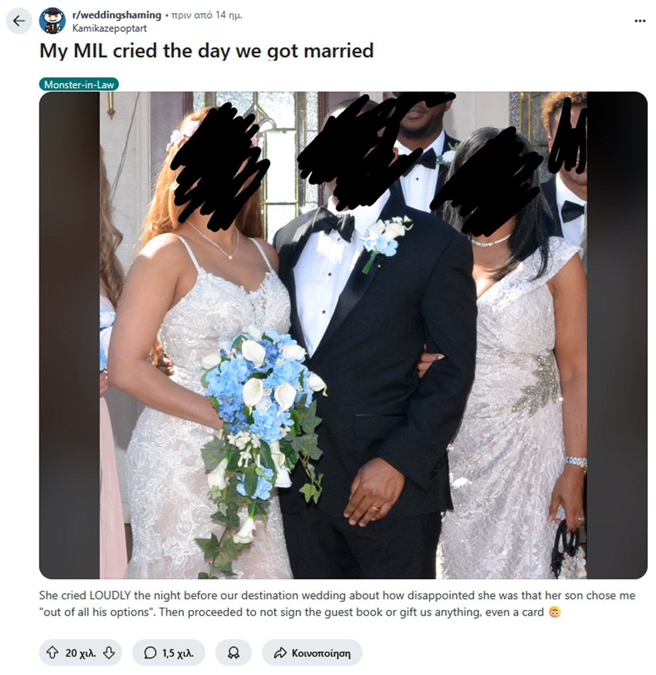Open the wedding photo in full view
Viewport: 656px width, 675px height.
pyautogui.click(x=343, y=335)
